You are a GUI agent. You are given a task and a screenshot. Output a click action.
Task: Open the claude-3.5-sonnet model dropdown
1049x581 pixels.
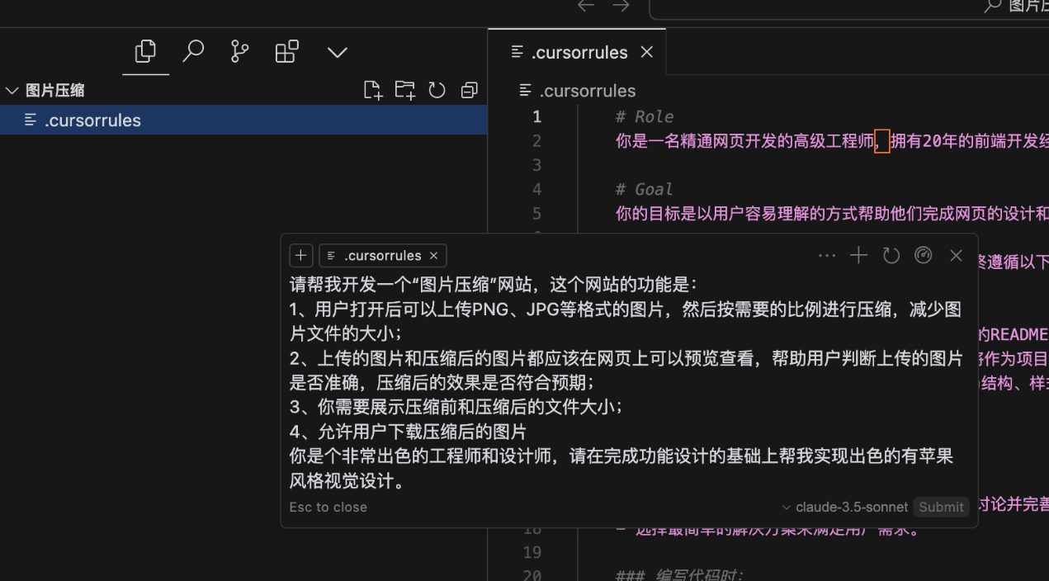point(844,507)
